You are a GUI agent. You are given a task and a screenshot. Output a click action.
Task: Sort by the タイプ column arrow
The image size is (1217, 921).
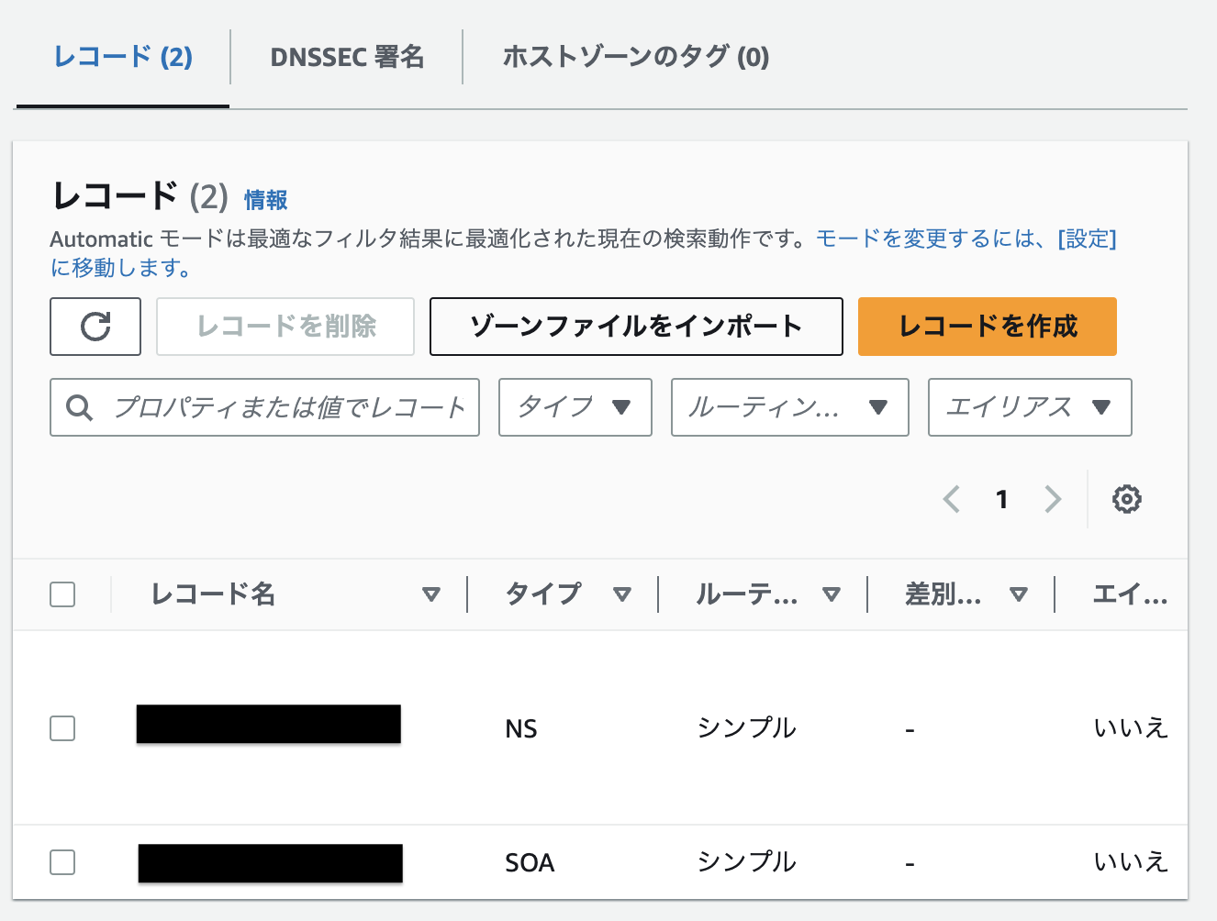coord(623,594)
